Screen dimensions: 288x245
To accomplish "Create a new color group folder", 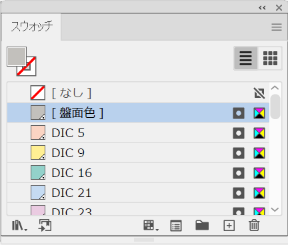I will point(202,225).
